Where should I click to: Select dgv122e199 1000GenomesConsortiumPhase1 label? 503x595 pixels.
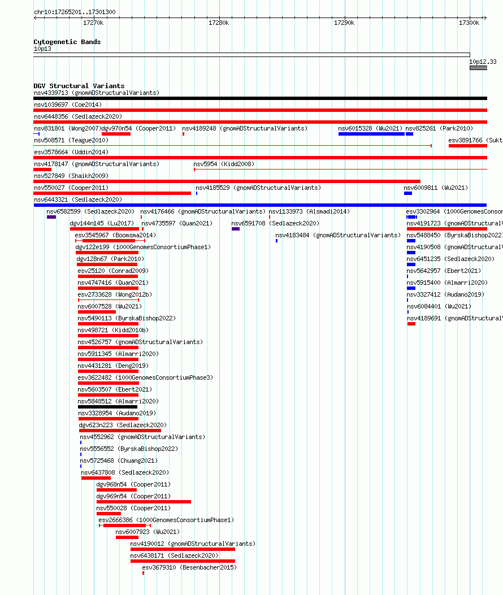[x=143, y=247]
